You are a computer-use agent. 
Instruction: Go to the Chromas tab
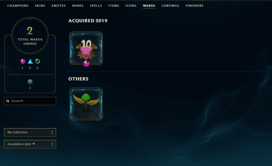(170, 6)
